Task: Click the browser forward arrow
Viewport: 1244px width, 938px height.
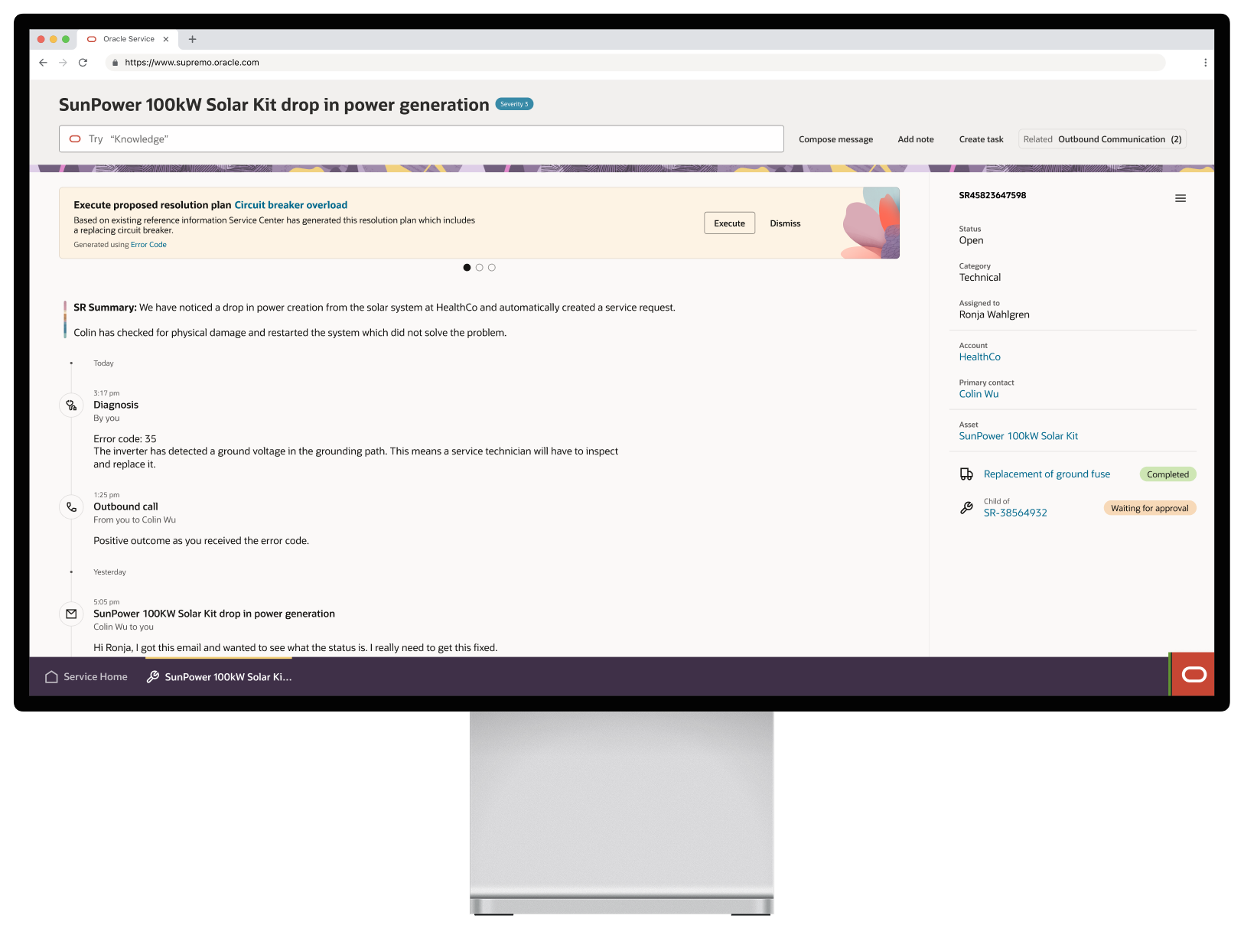Action: (63, 63)
